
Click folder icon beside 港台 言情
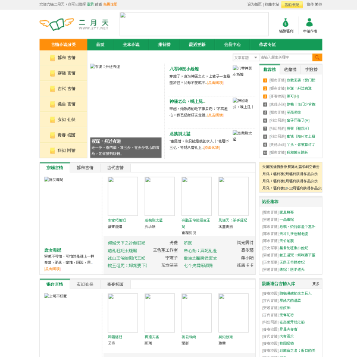pos(52,105)
